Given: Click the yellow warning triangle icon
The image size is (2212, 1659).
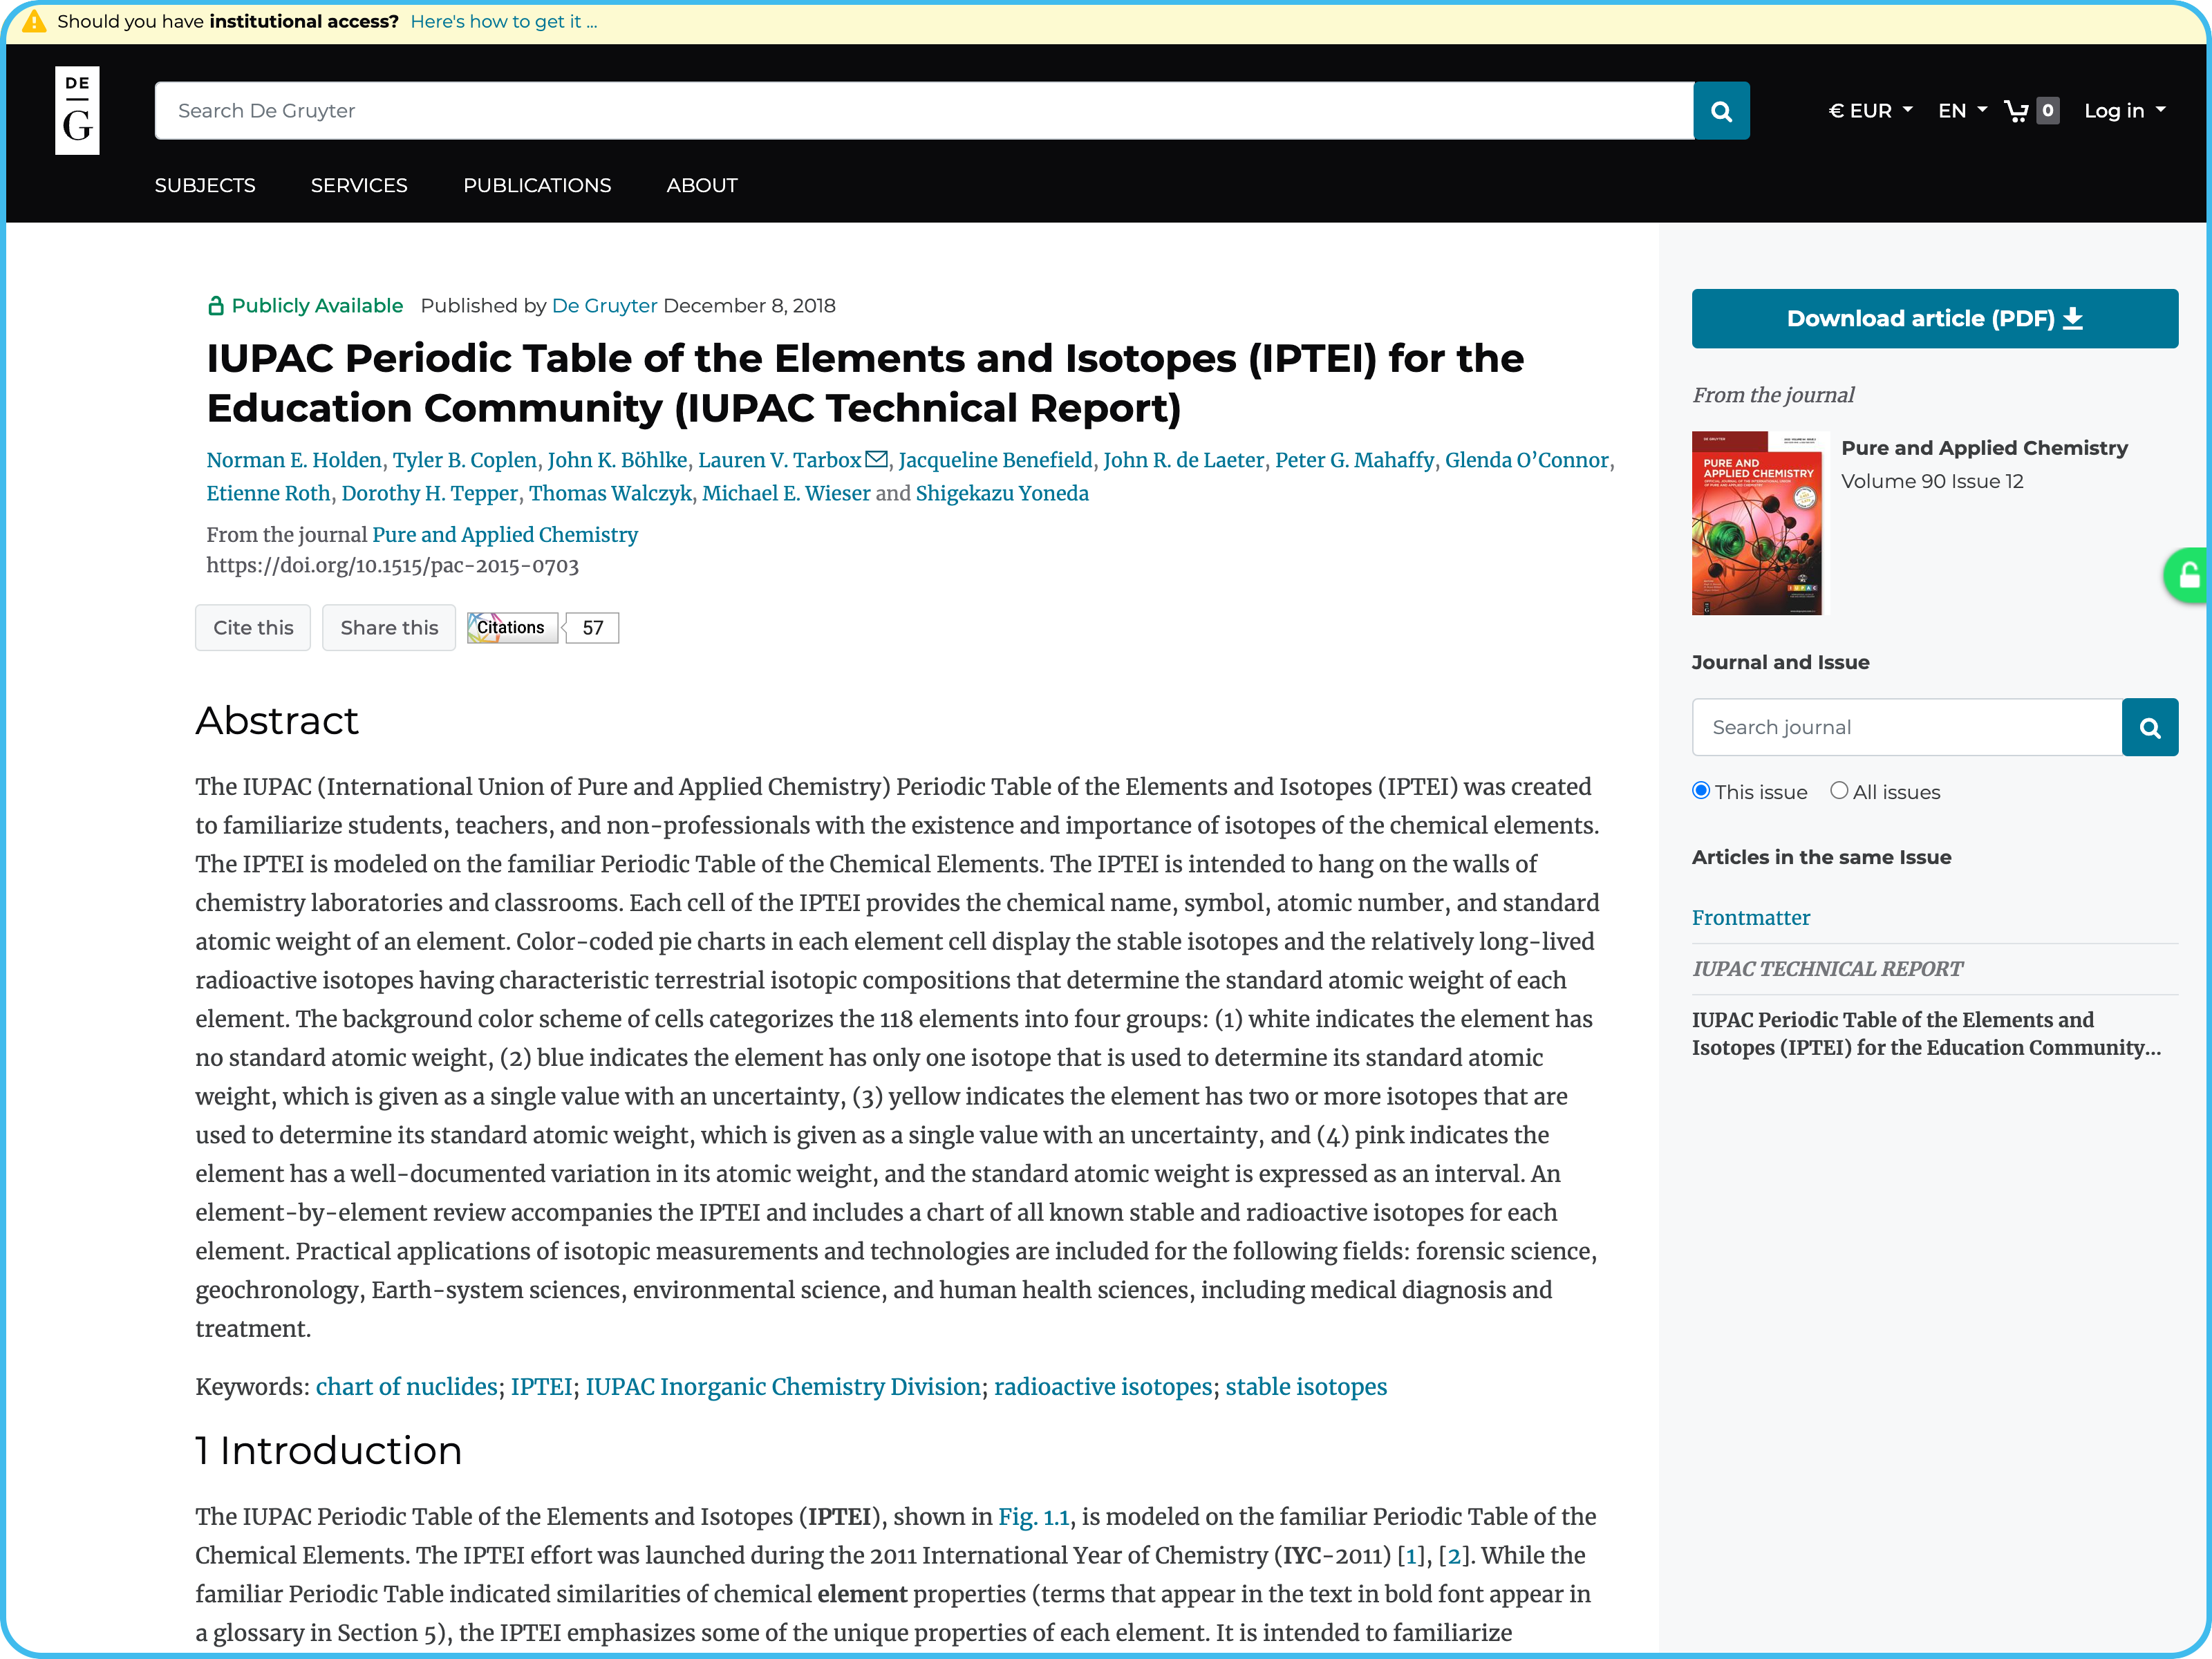Looking at the screenshot, I should (33, 21).
